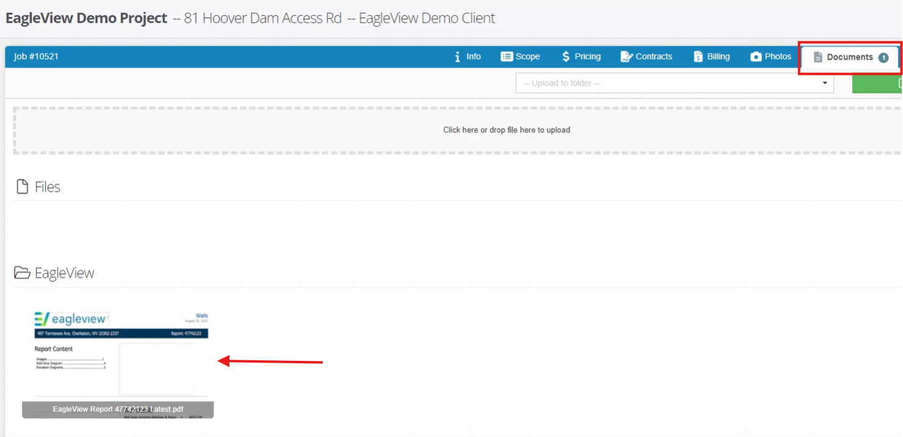This screenshot has height=437, width=903.
Task: Switch to the Scope tab
Action: coord(520,57)
